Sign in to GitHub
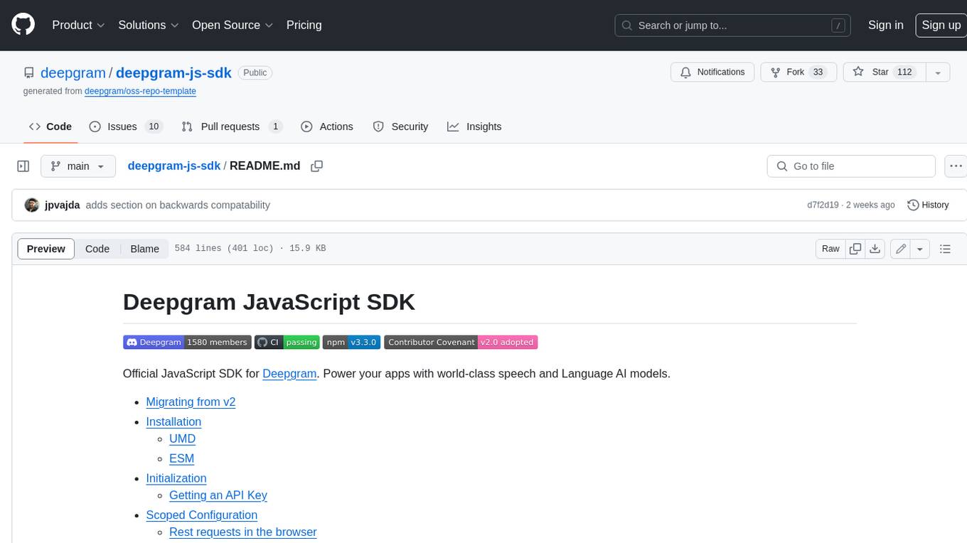The image size is (967, 543). [x=885, y=25]
